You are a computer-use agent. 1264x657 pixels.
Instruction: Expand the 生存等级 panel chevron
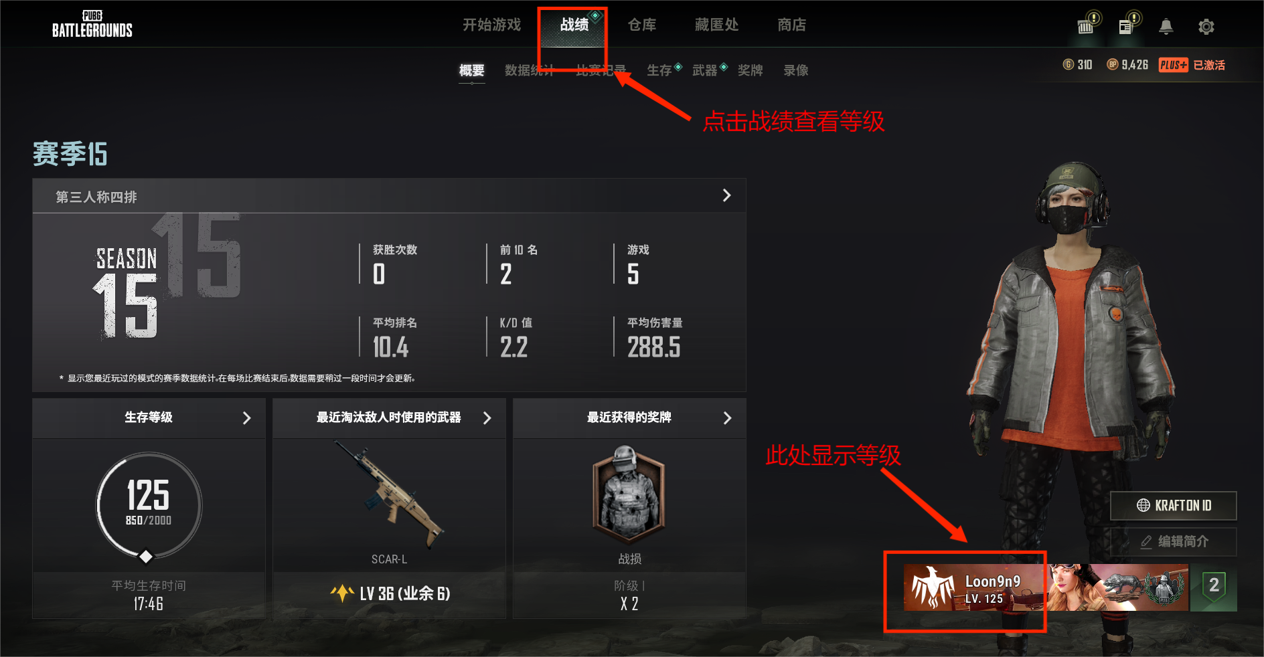tap(246, 418)
